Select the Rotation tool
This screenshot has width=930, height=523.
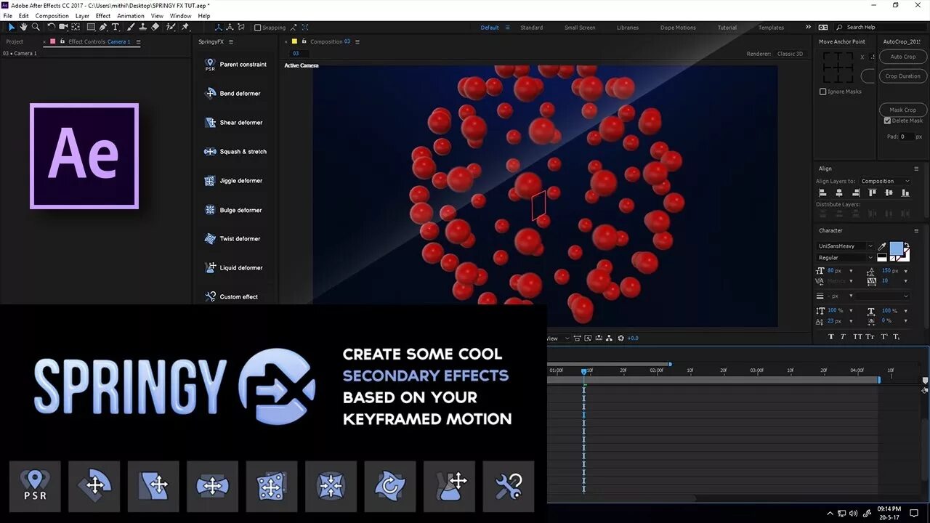coord(51,27)
